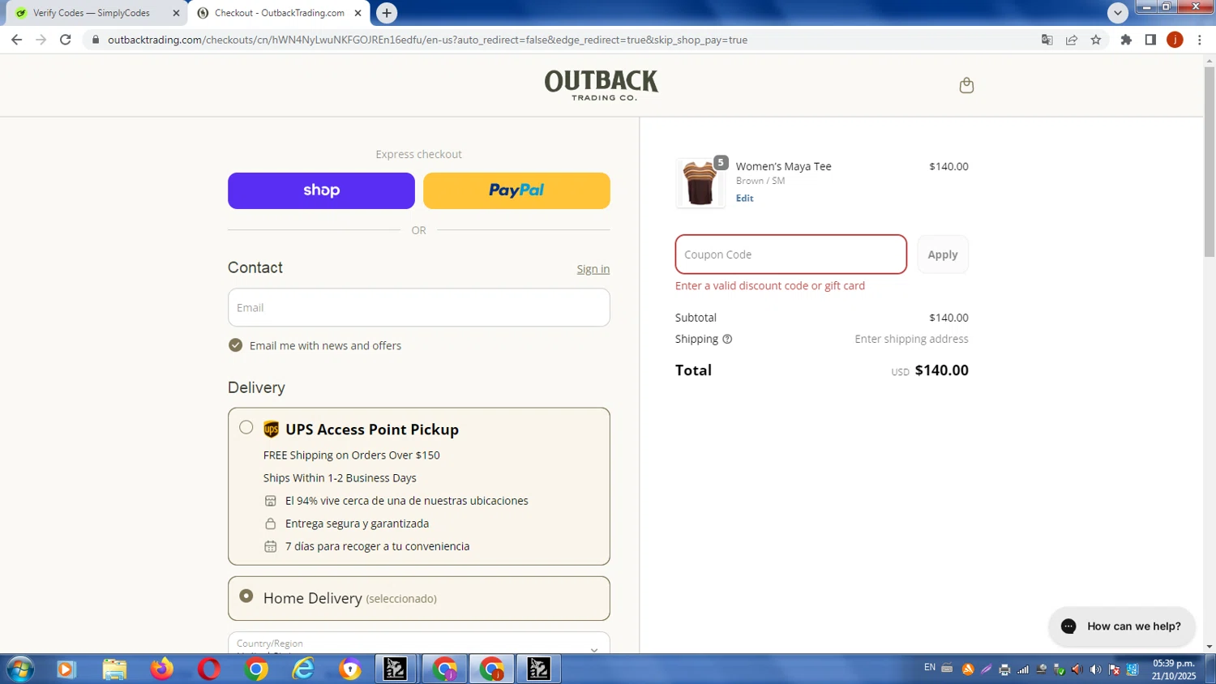Click the translate page icon
The height and width of the screenshot is (684, 1216).
1047,40
